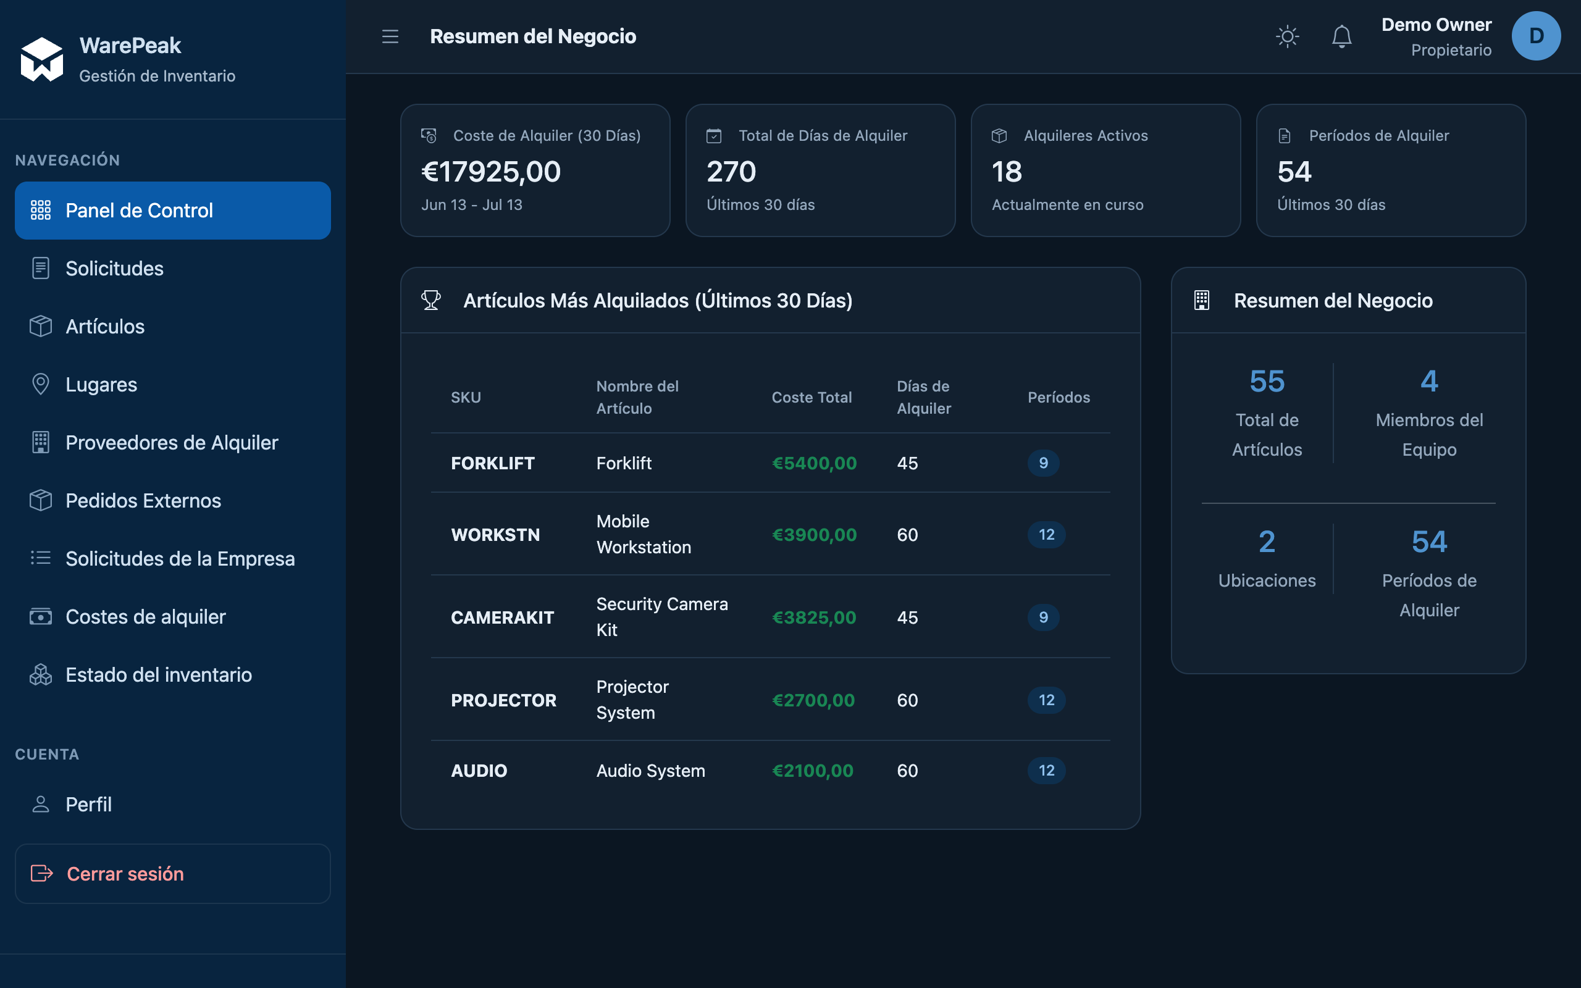
Task: View Estado del inventario
Action: (x=172, y=675)
